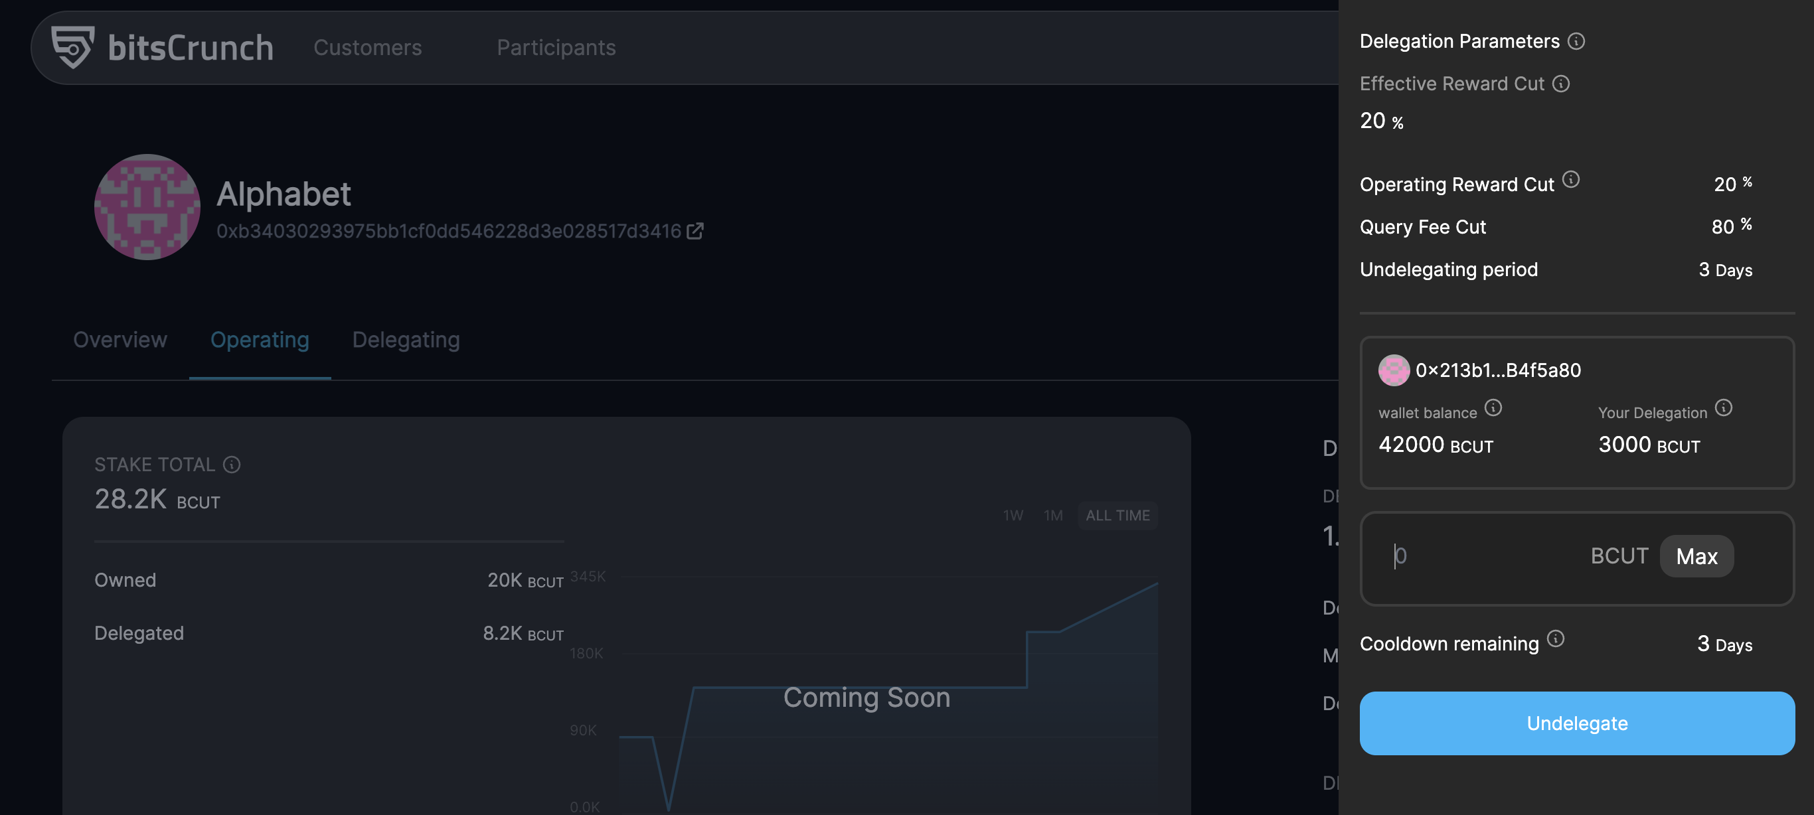Viewport: 1814px width, 815px height.
Task: Switch to the Delegating tab
Action: pyautogui.click(x=406, y=339)
